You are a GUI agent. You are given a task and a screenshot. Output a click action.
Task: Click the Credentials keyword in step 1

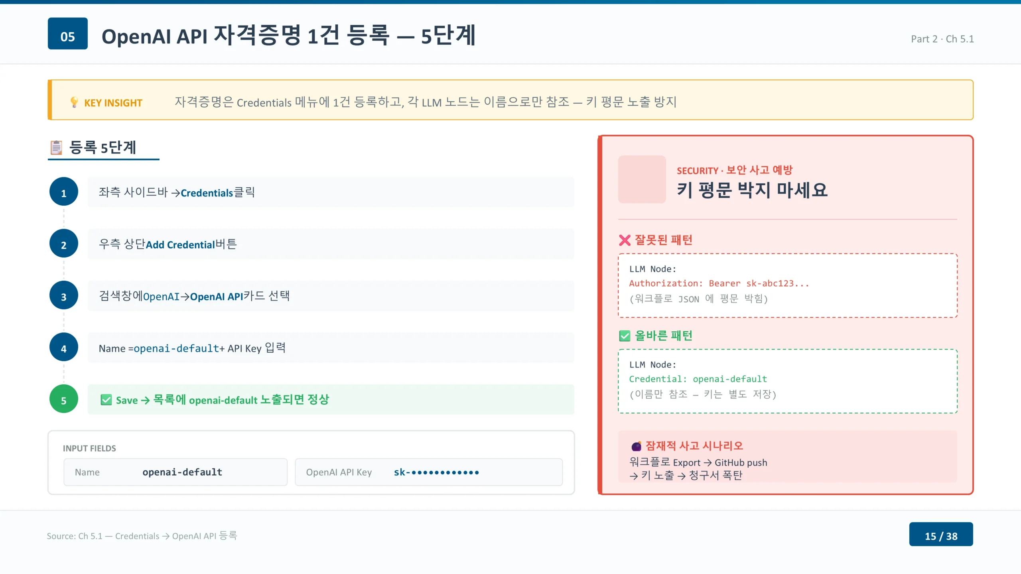point(207,193)
